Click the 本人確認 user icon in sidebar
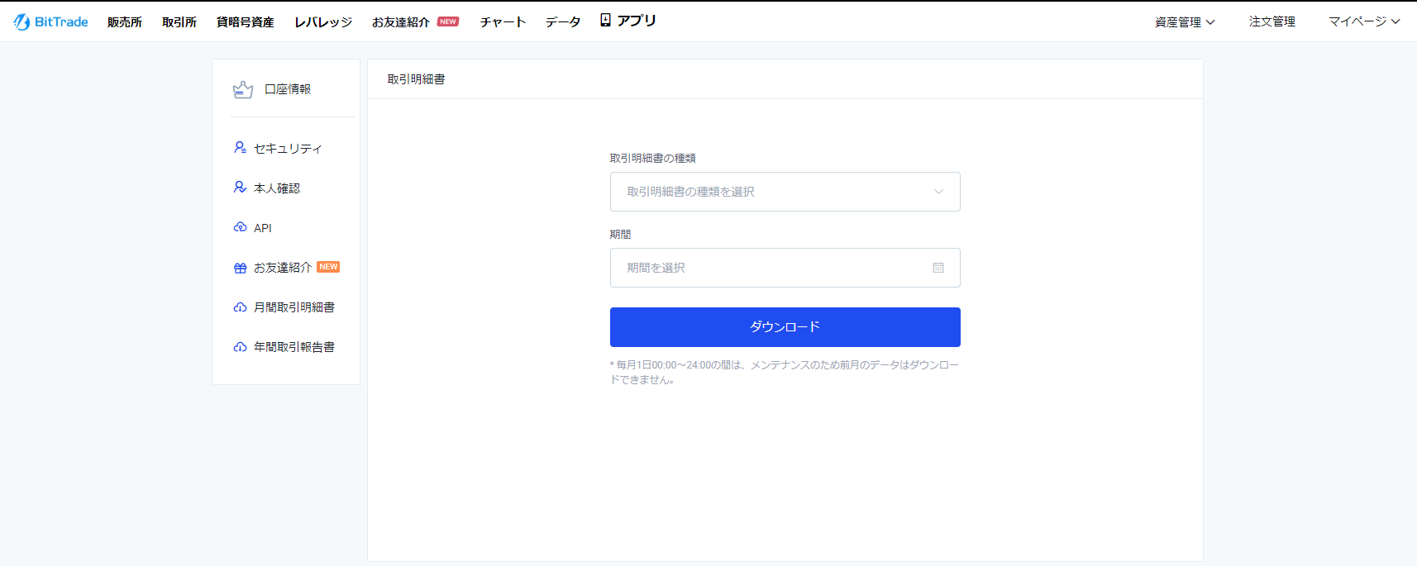 point(240,188)
